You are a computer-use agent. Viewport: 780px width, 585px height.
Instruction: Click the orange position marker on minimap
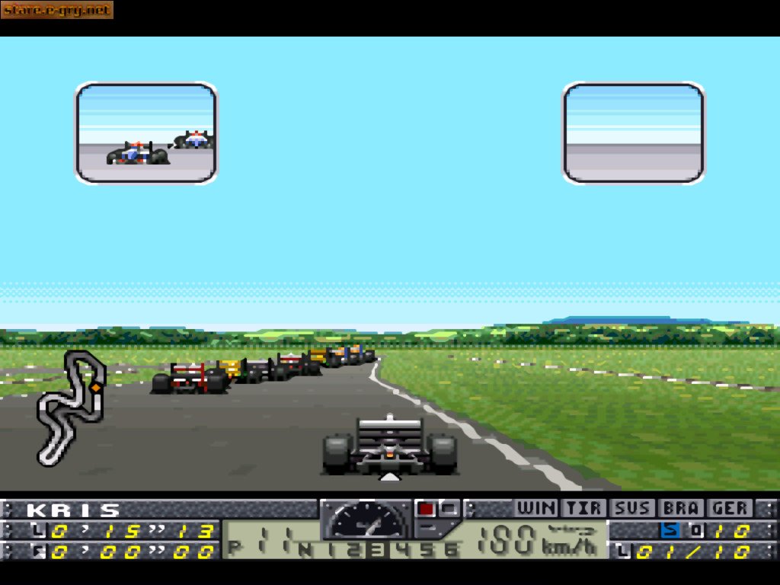pyautogui.click(x=95, y=386)
